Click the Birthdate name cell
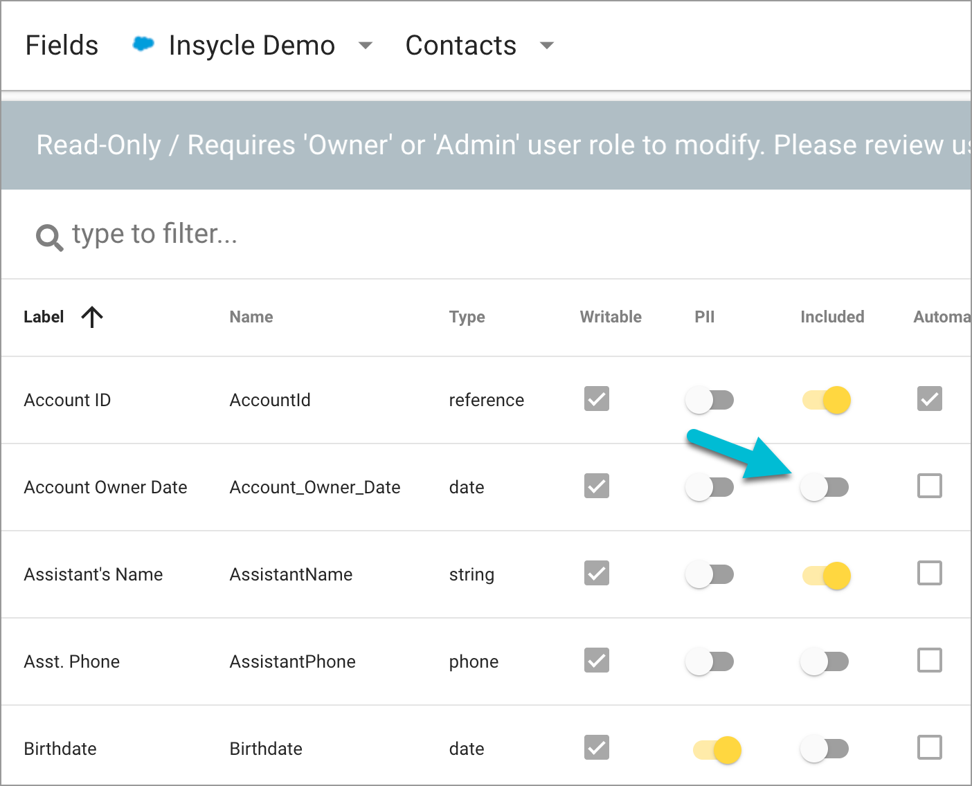The image size is (972, 786). [266, 749]
